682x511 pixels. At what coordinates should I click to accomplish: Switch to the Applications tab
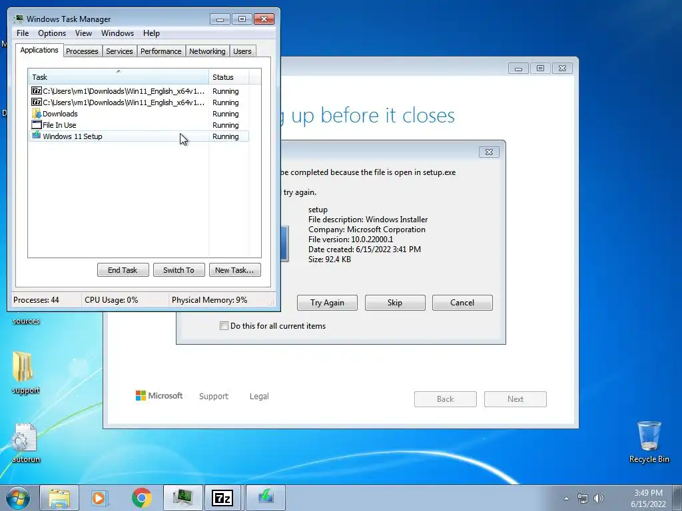pos(39,50)
